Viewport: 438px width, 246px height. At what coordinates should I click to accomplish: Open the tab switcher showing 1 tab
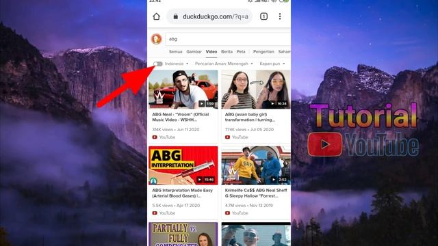[263, 16]
